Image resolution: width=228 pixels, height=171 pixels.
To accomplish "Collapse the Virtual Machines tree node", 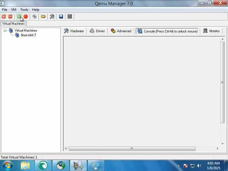I will click(x=5, y=30).
